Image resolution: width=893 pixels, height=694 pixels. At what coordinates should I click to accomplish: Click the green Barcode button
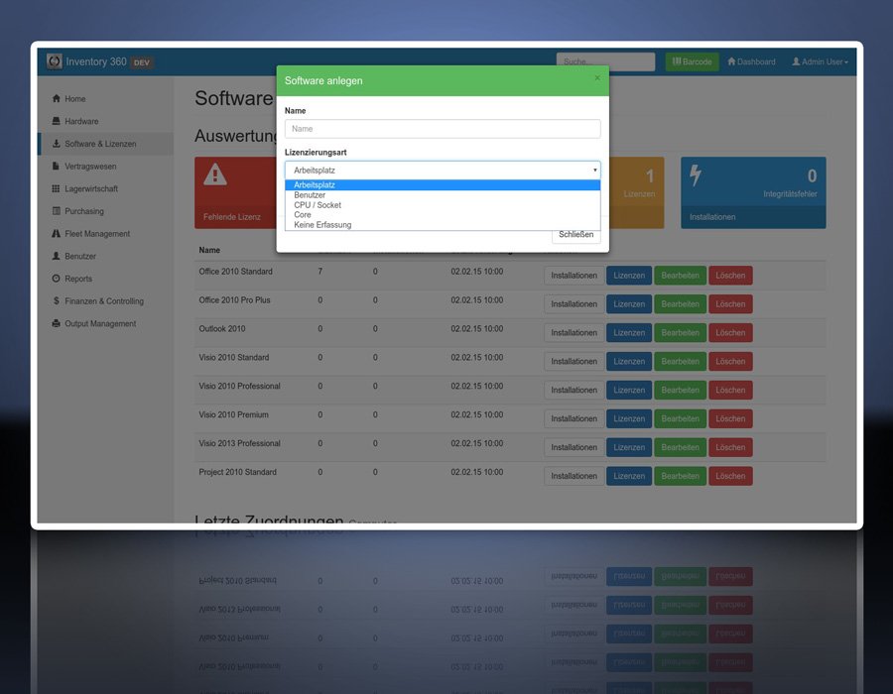point(692,61)
